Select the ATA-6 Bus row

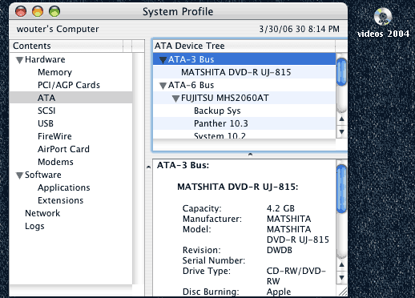point(244,85)
